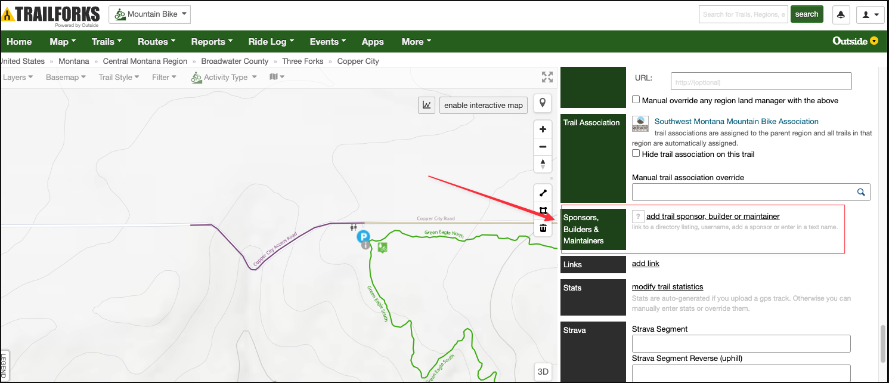889x383 pixels.
Task: Select the draw line tool
Action: [543, 193]
